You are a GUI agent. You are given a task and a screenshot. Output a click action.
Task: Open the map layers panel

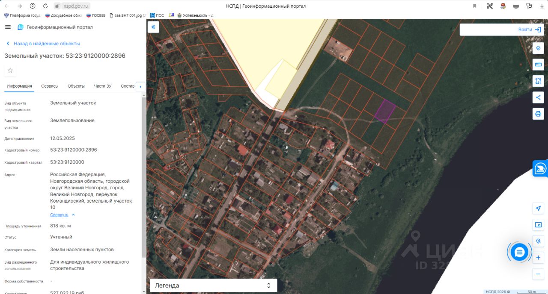(x=538, y=48)
